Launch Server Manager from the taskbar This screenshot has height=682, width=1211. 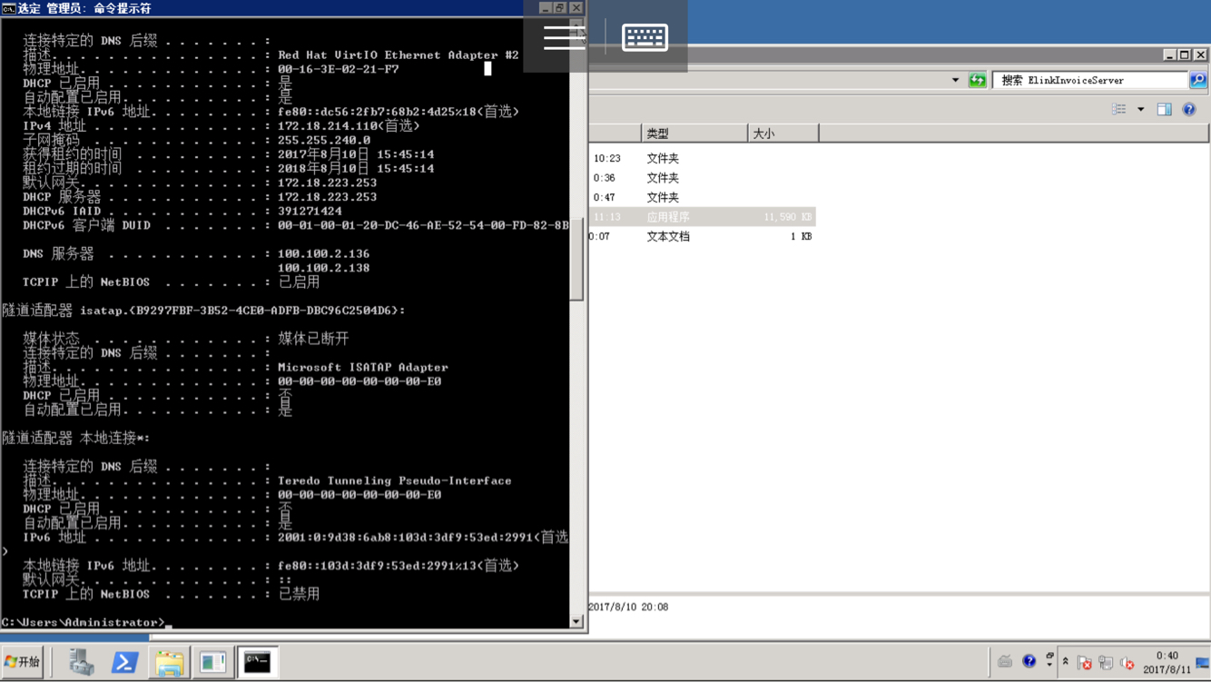coord(81,662)
